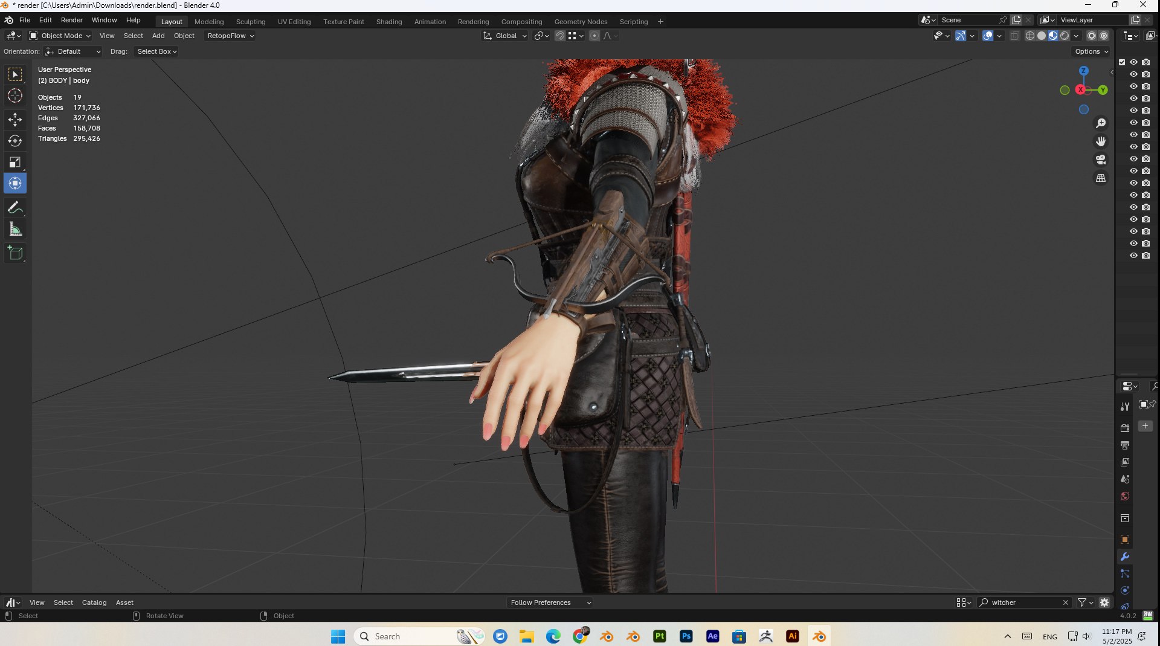Toggle X-ray mode
Screen dimensions: 1160x646
coord(1014,36)
